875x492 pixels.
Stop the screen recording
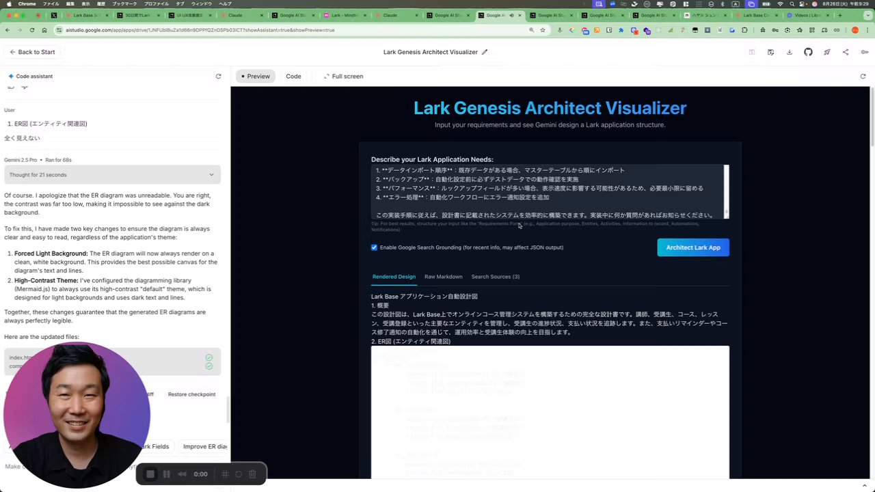point(150,474)
